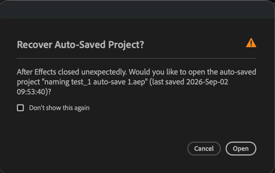Click the date "2026-Sep-02" in the message
This screenshot has width=275, height=173.
pos(207,82)
